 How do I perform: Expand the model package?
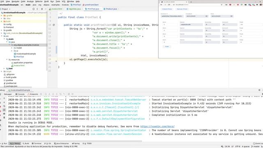click(12, 48)
